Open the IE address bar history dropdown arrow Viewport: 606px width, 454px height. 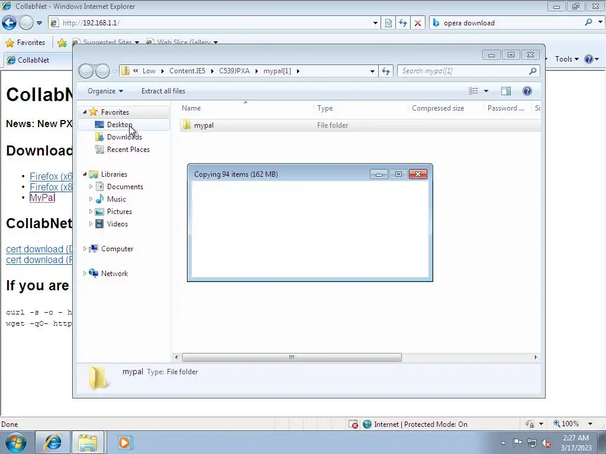375,23
